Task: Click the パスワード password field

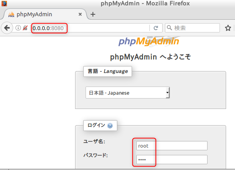Action: point(172,160)
